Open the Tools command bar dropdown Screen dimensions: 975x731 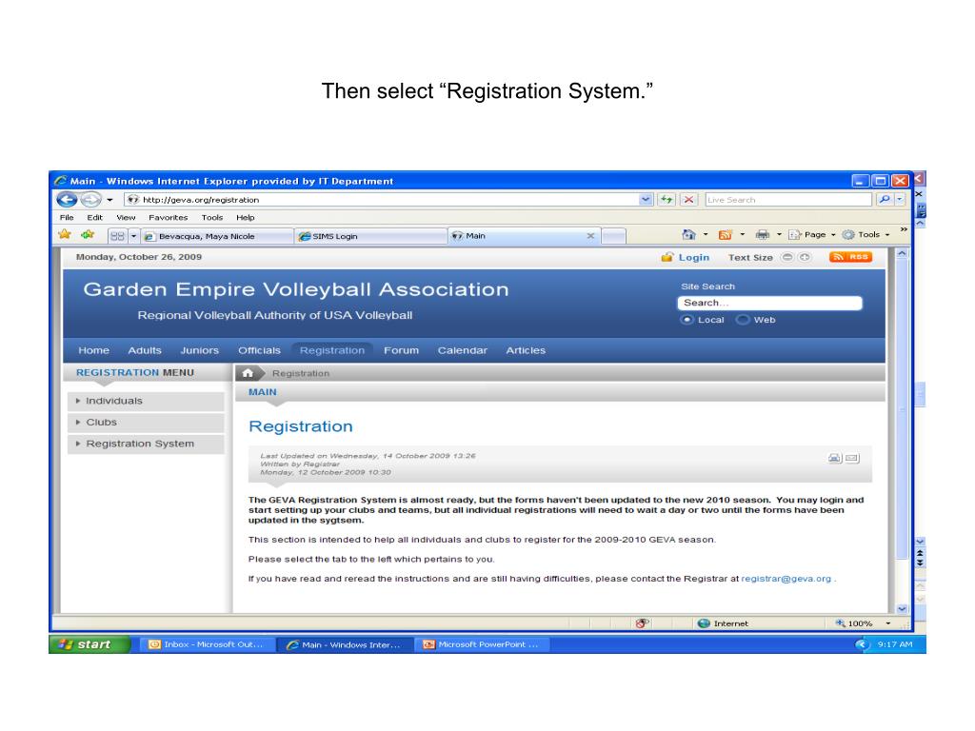(x=866, y=234)
